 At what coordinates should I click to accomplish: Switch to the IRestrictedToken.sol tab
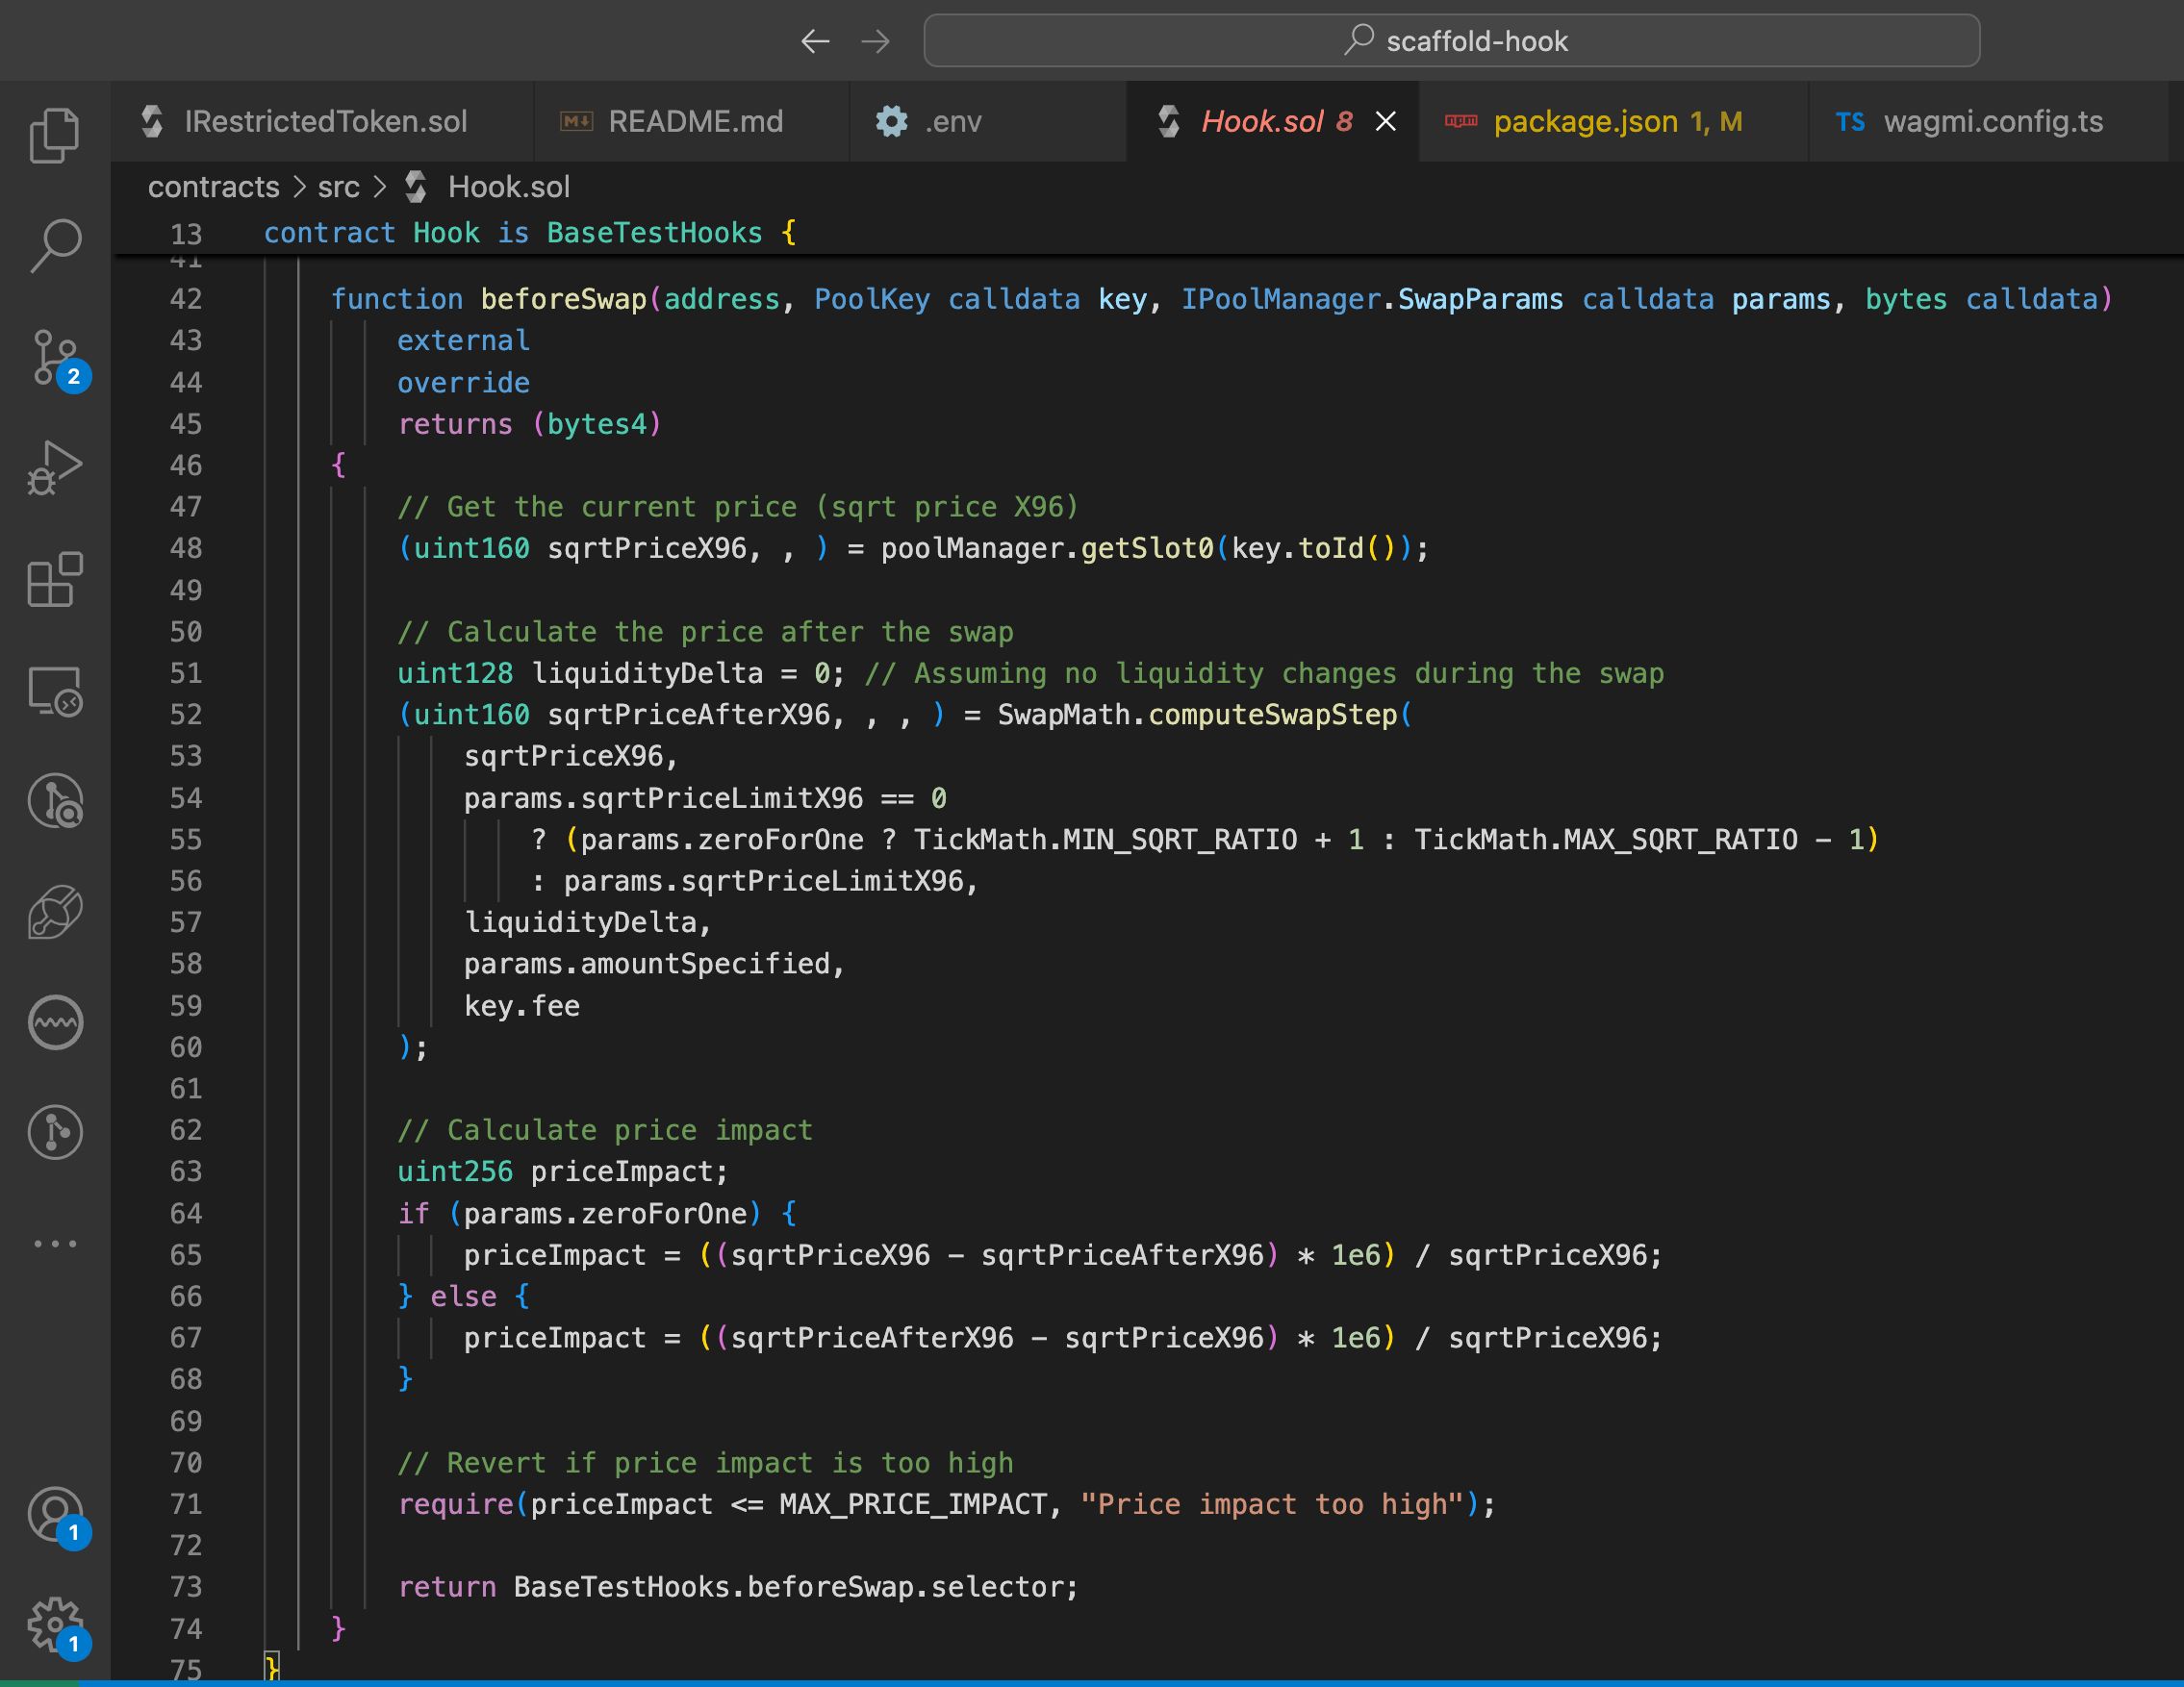pyautogui.click(x=323, y=121)
